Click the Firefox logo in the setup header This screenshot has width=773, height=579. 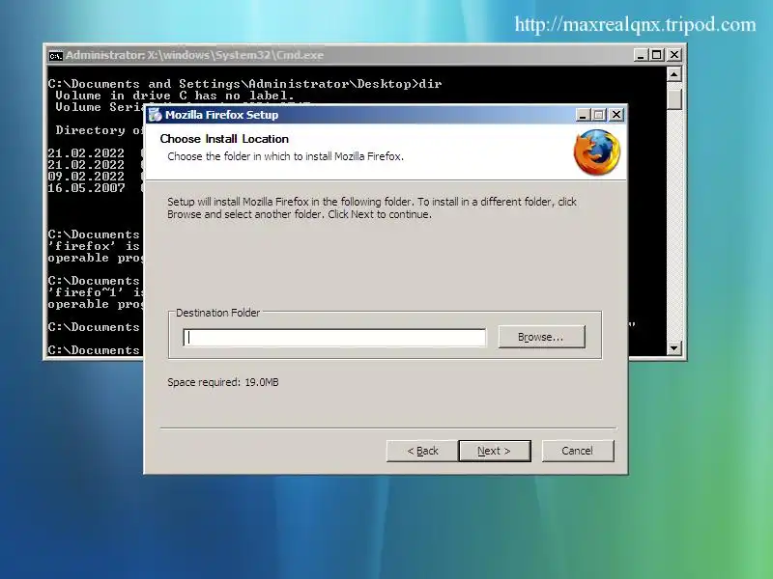[x=596, y=152]
